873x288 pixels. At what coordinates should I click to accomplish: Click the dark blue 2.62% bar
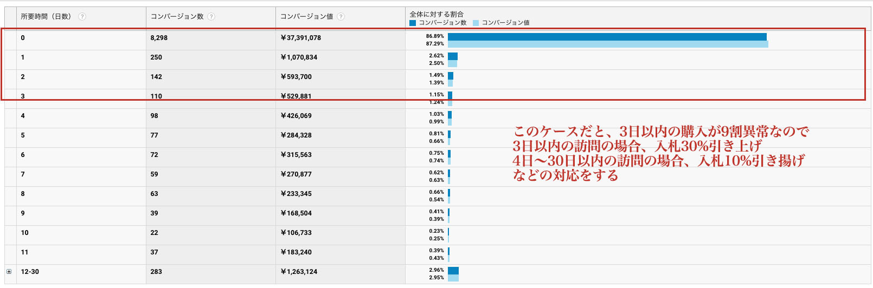click(x=453, y=56)
